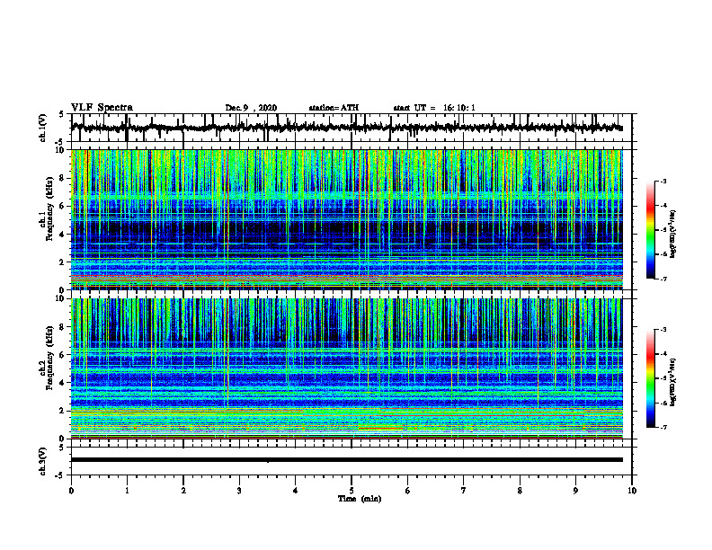Click the "4" tick on ch.1 frequency axis
This screenshot has height=550, width=712.
tap(62, 235)
